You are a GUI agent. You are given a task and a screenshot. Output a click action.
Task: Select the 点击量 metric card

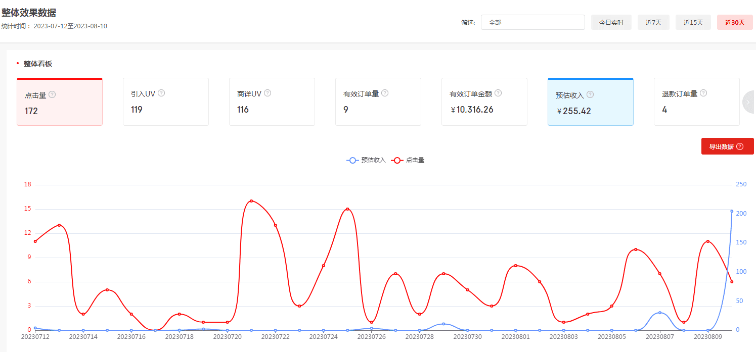point(60,102)
